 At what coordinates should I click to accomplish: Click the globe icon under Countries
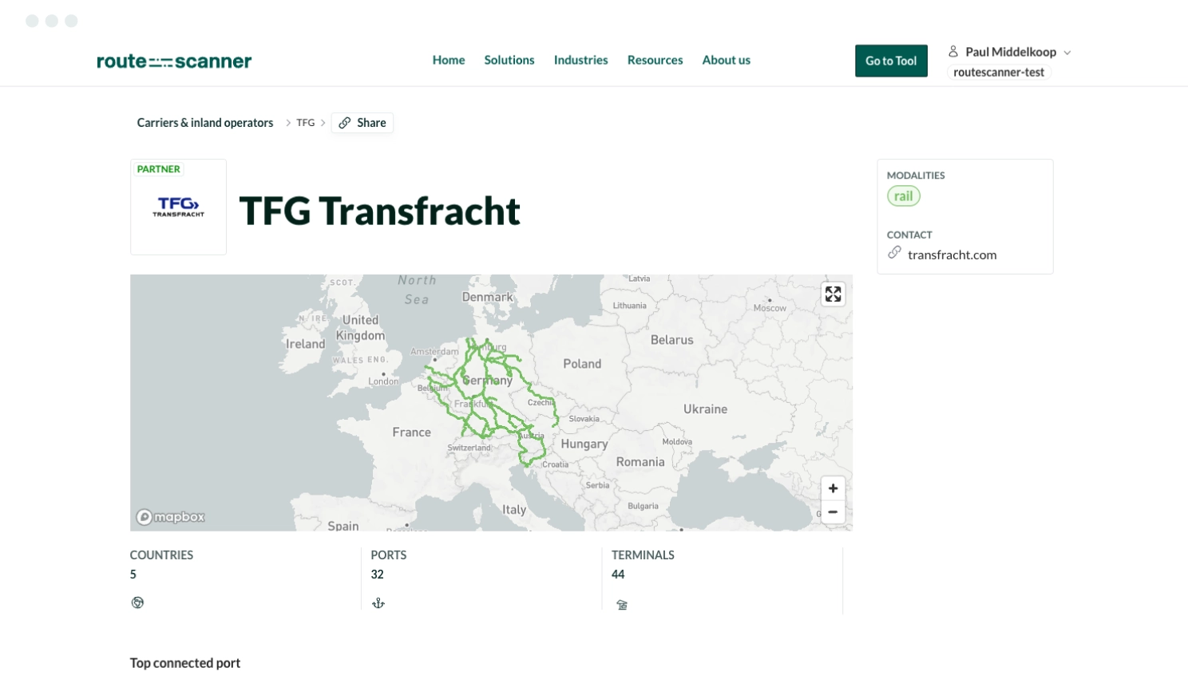click(137, 602)
